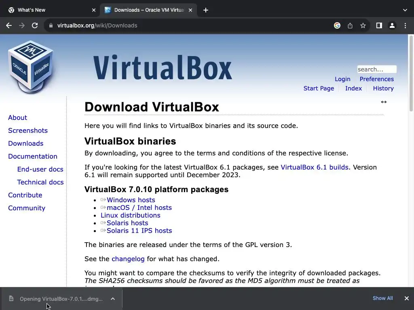The image size is (414, 310).
Task: Close the Downloads – Oracle VM tab
Action: [x=190, y=10]
